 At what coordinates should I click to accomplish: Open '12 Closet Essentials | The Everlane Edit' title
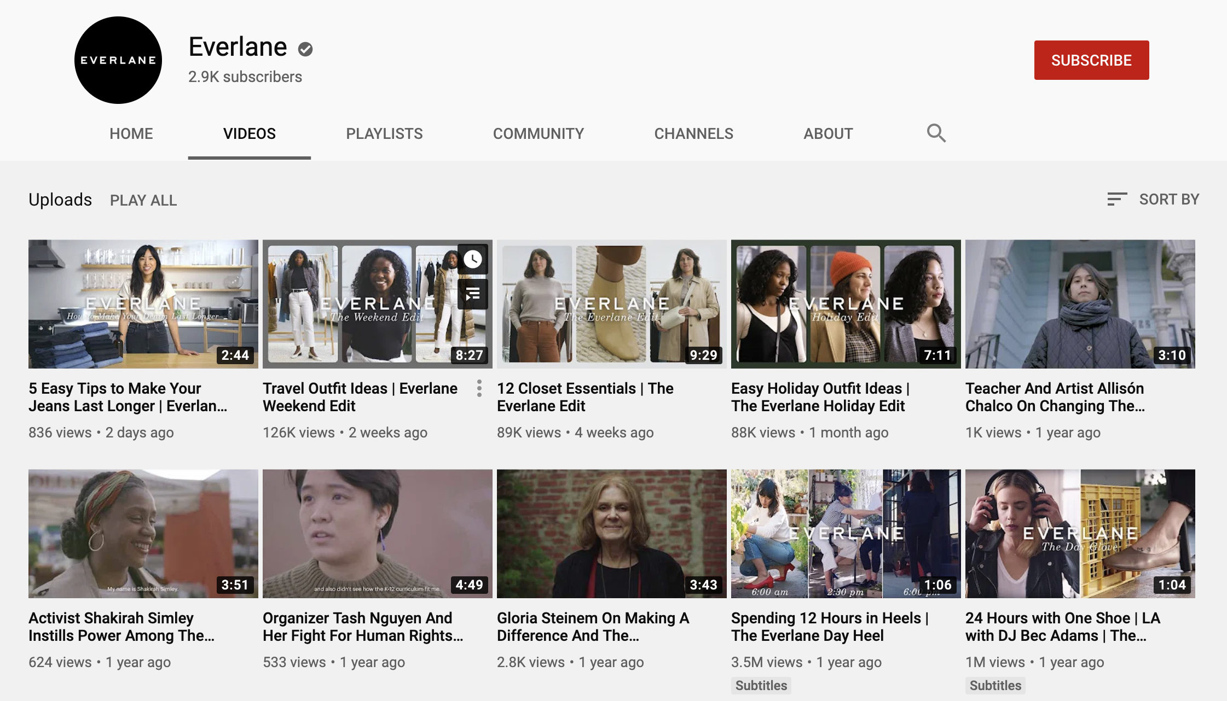[x=585, y=397]
